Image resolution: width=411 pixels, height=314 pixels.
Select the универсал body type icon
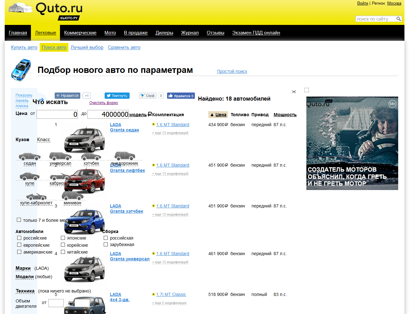60,156
